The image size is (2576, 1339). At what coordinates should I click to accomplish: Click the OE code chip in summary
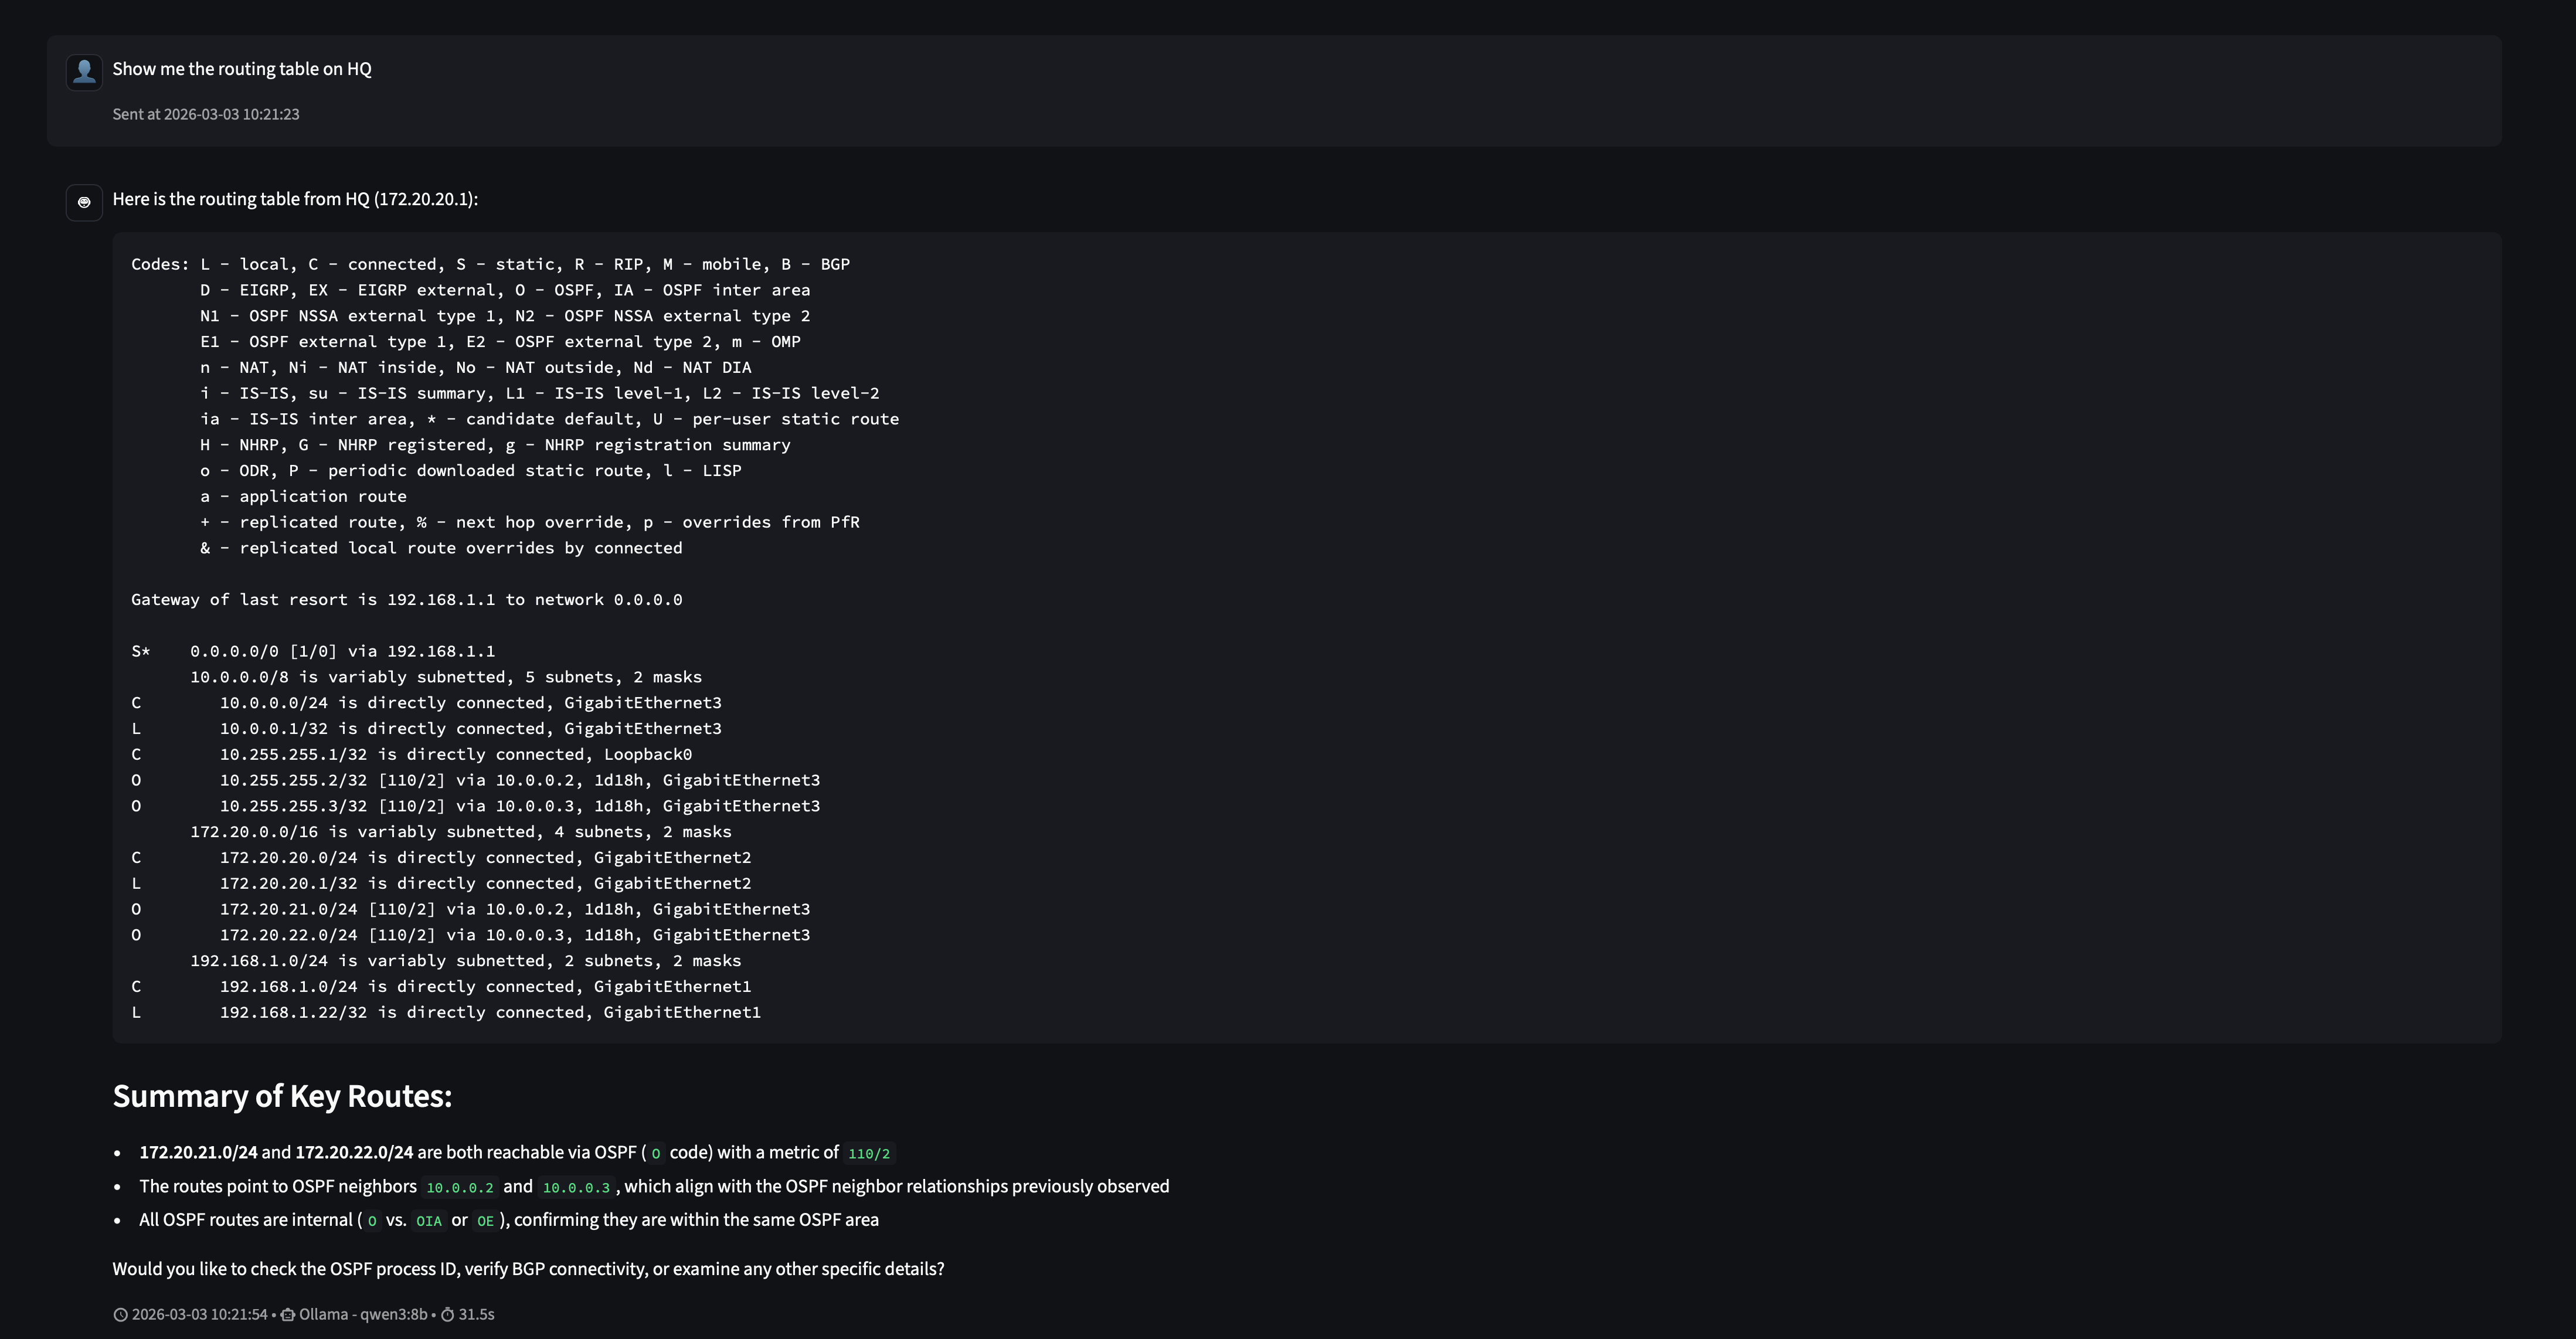485,1221
